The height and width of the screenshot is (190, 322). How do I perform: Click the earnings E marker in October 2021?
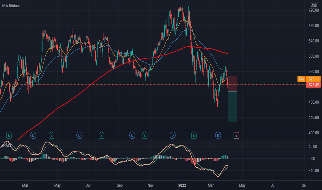click(144, 135)
